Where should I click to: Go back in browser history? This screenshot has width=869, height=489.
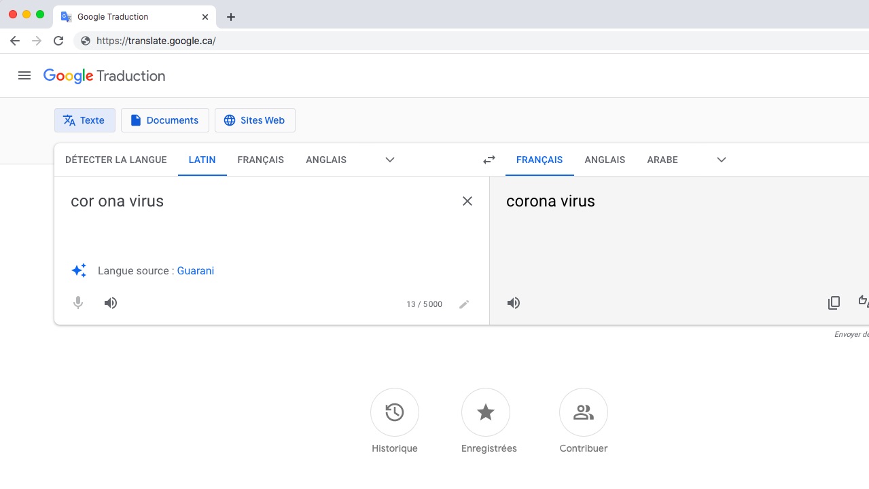tap(15, 41)
